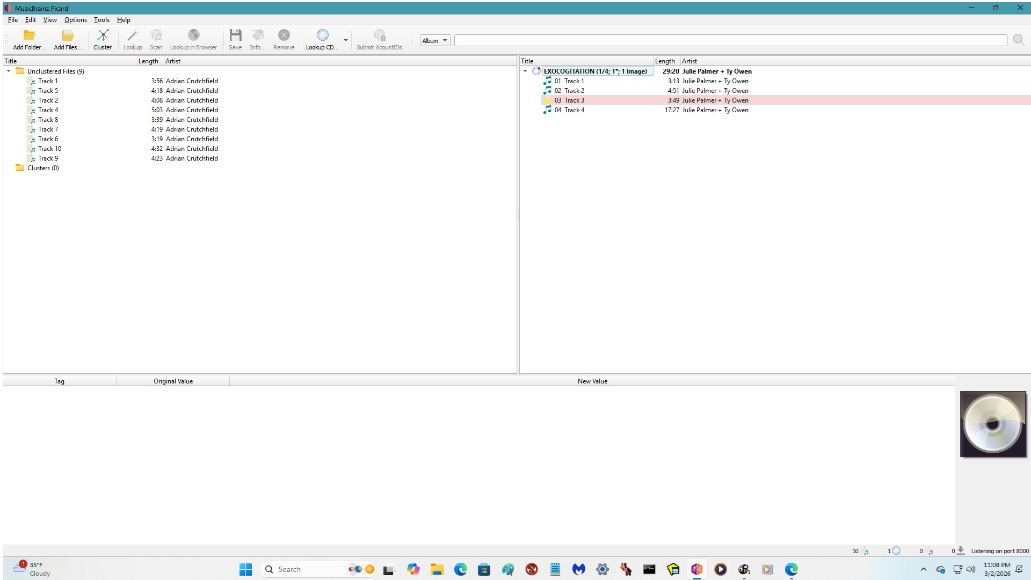
Task: Click the Save disk icon
Action: (235, 36)
